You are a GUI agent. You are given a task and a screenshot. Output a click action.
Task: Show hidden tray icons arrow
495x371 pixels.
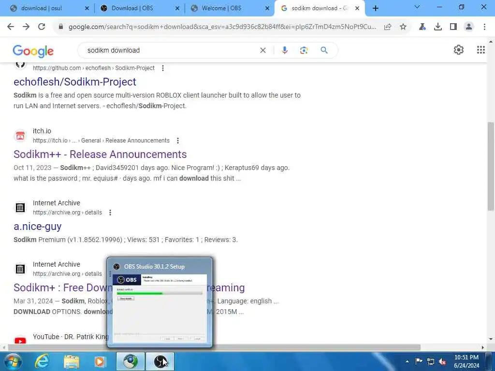[407, 361]
